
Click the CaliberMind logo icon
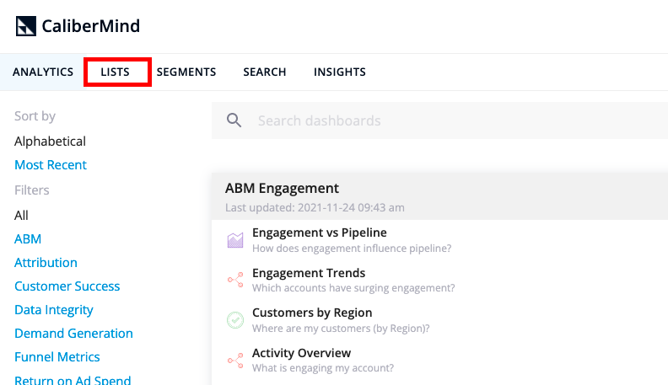coord(26,26)
